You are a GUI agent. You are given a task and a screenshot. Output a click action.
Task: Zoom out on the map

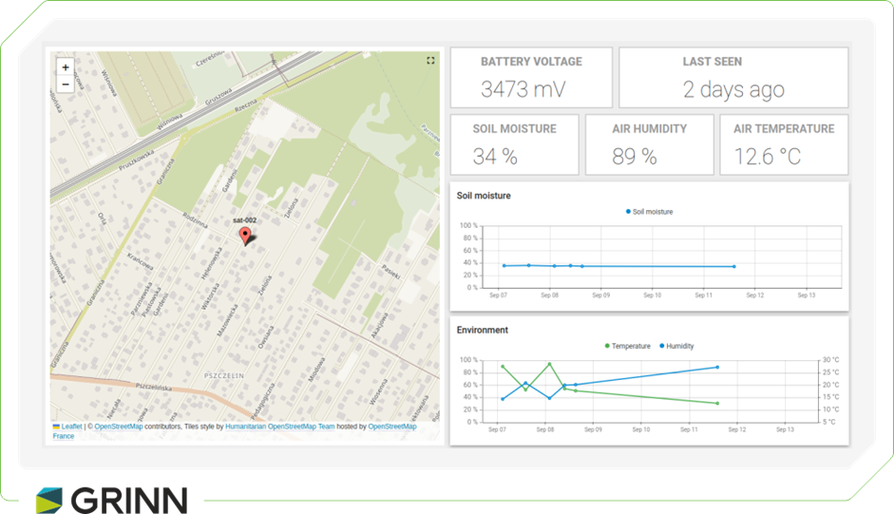[x=65, y=85]
